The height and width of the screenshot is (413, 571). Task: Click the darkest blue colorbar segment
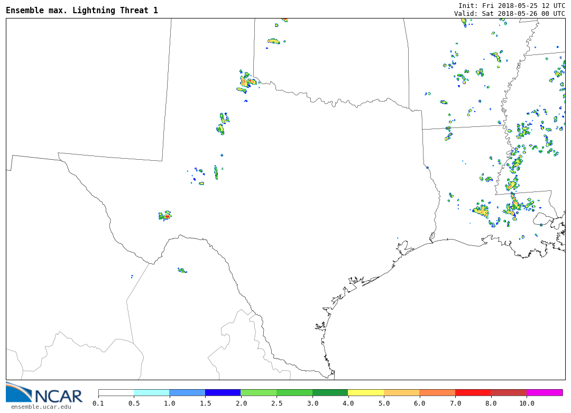223,392
